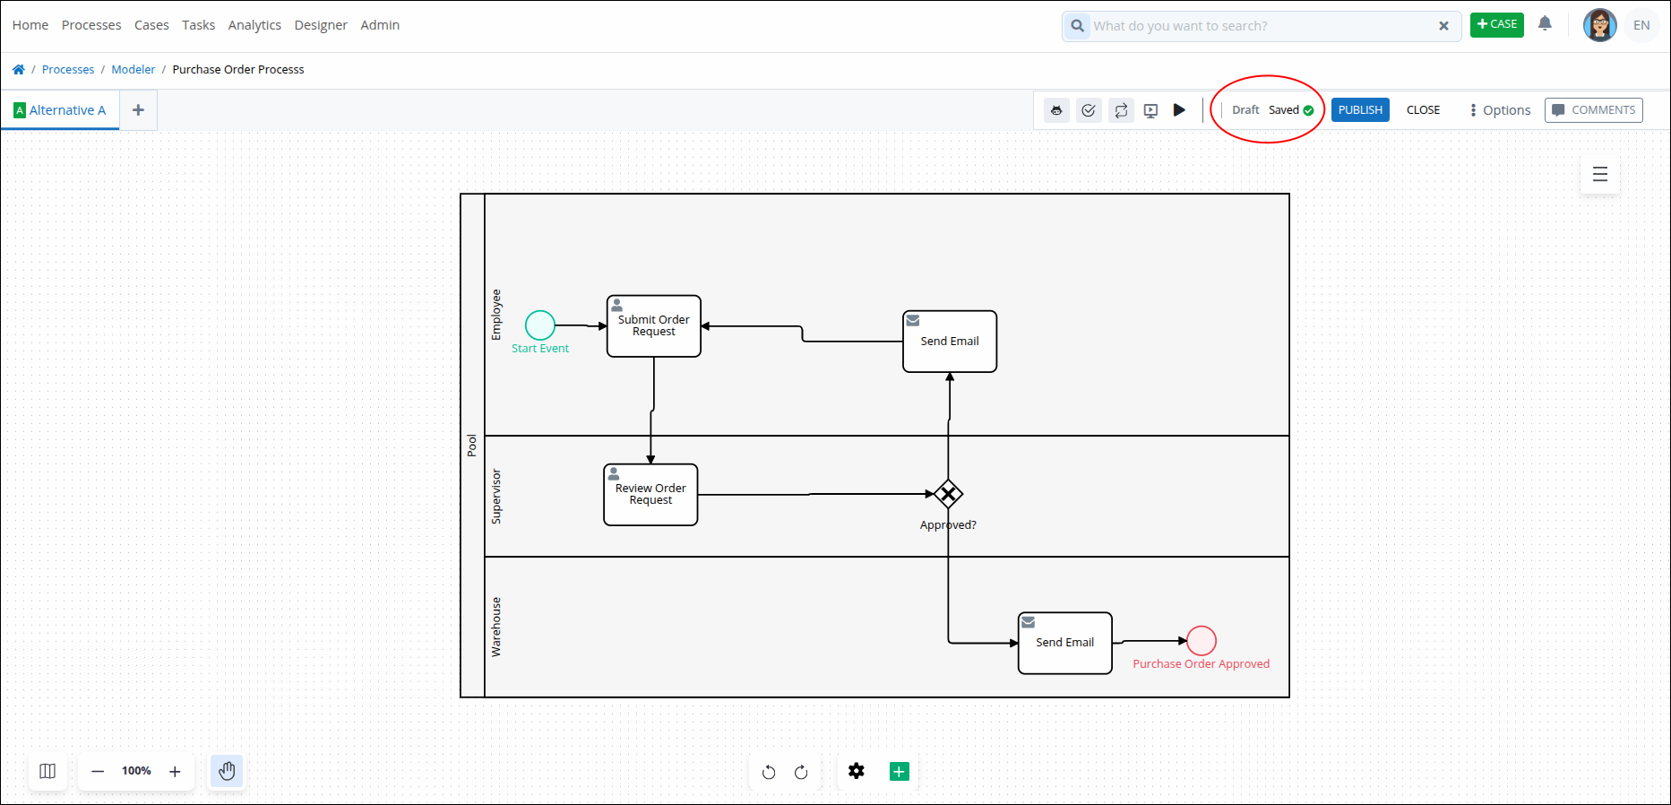Click the Modeler breadcrumb link

pyautogui.click(x=134, y=69)
